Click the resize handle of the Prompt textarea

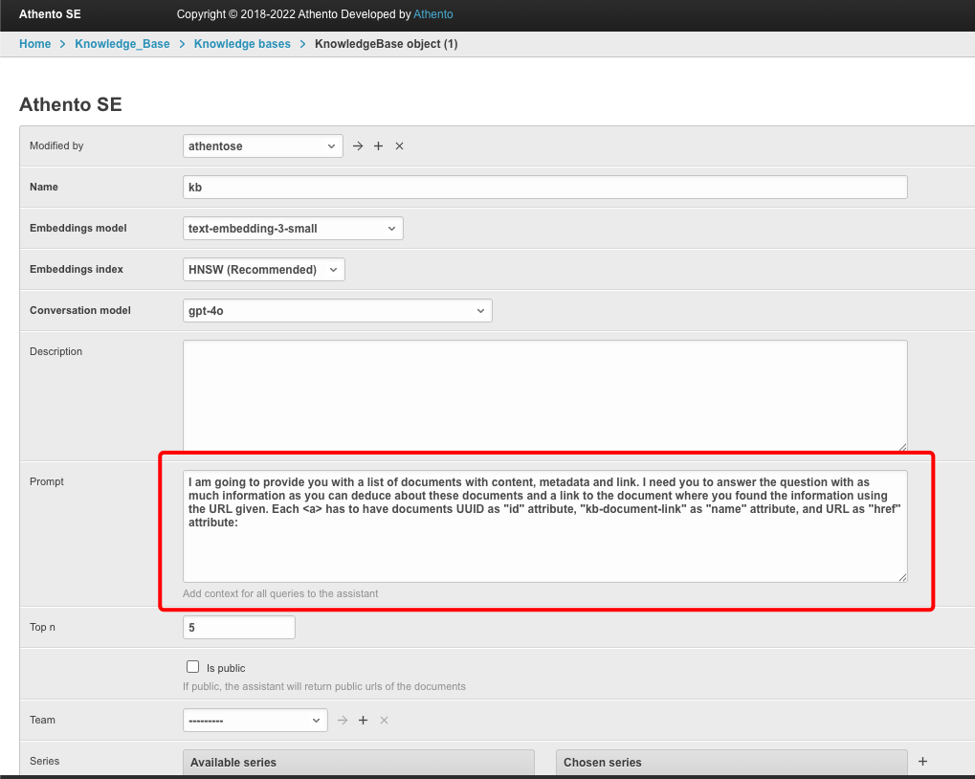(901, 576)
